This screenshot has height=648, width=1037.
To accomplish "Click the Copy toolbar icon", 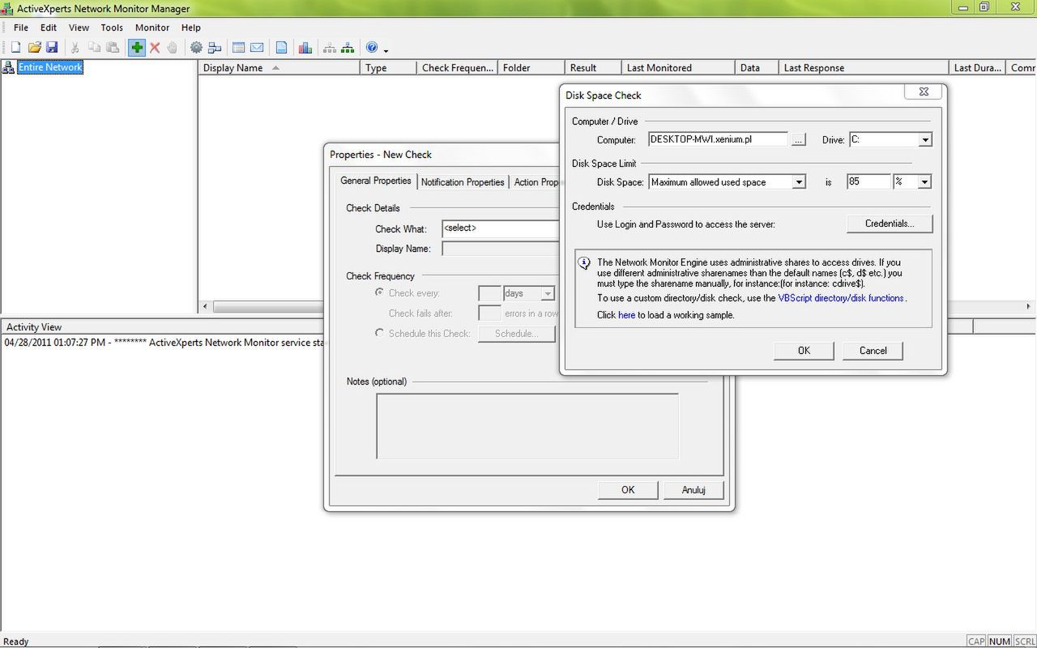I will (x=95, y=48).
